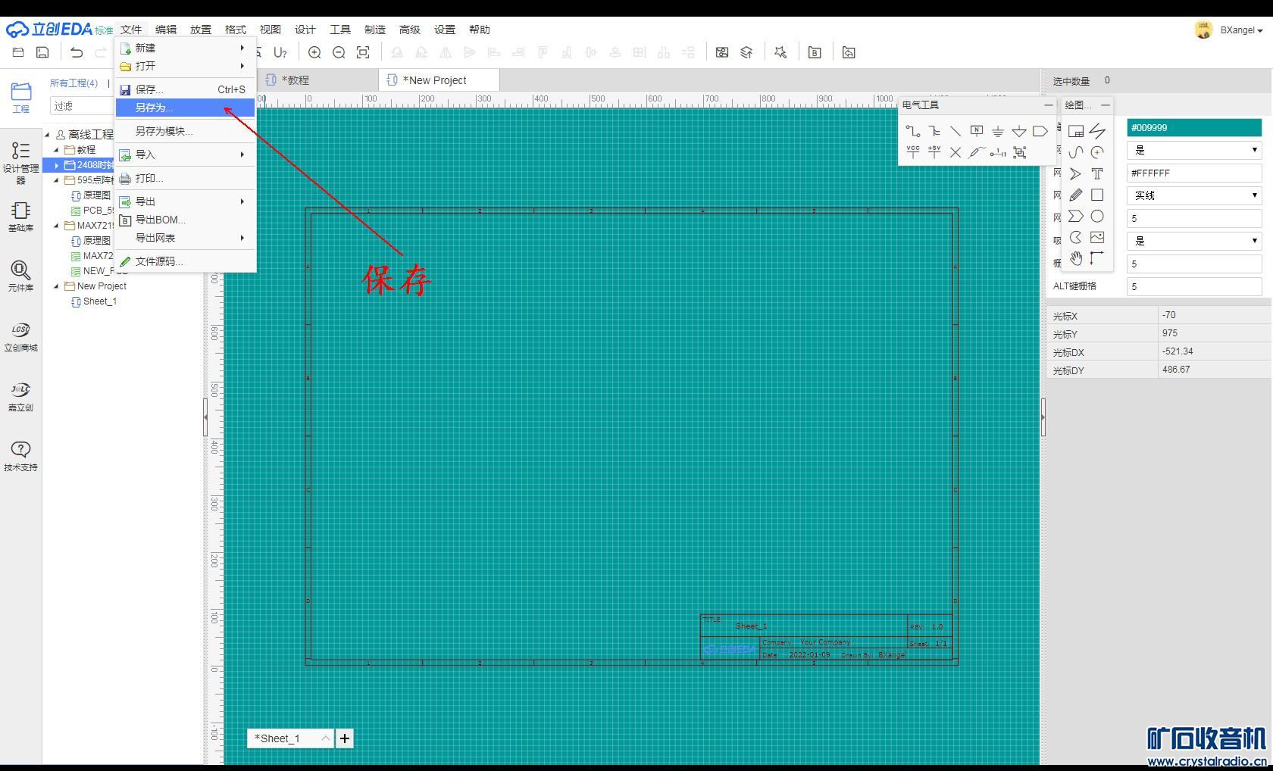Click the 所有工程(4) link
This screenshot has width=1273, height=771.
point(74,83)
